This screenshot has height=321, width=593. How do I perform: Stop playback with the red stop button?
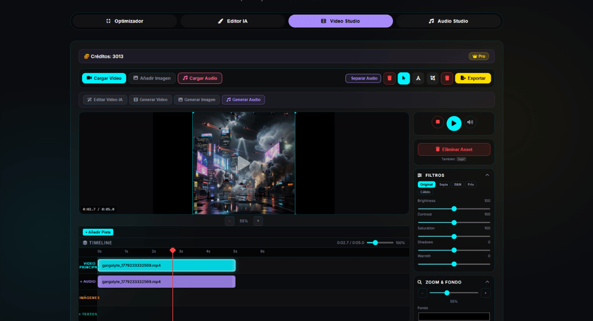click(x=437, y=122)
